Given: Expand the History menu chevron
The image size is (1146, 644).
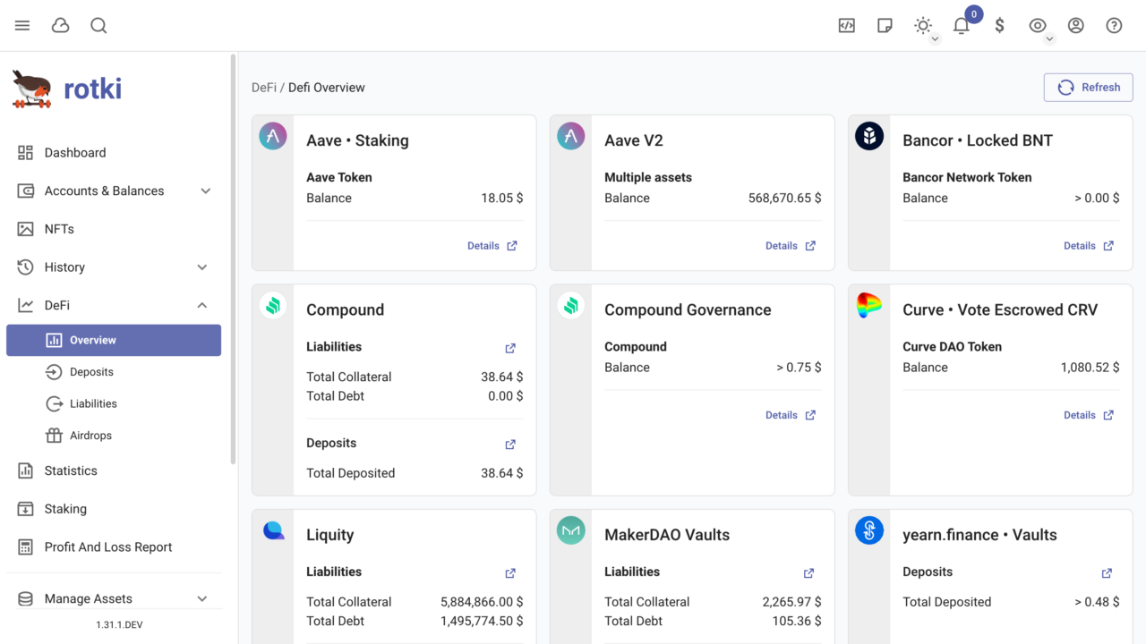Looking at the screenshot, I should (x=202, y=267).
